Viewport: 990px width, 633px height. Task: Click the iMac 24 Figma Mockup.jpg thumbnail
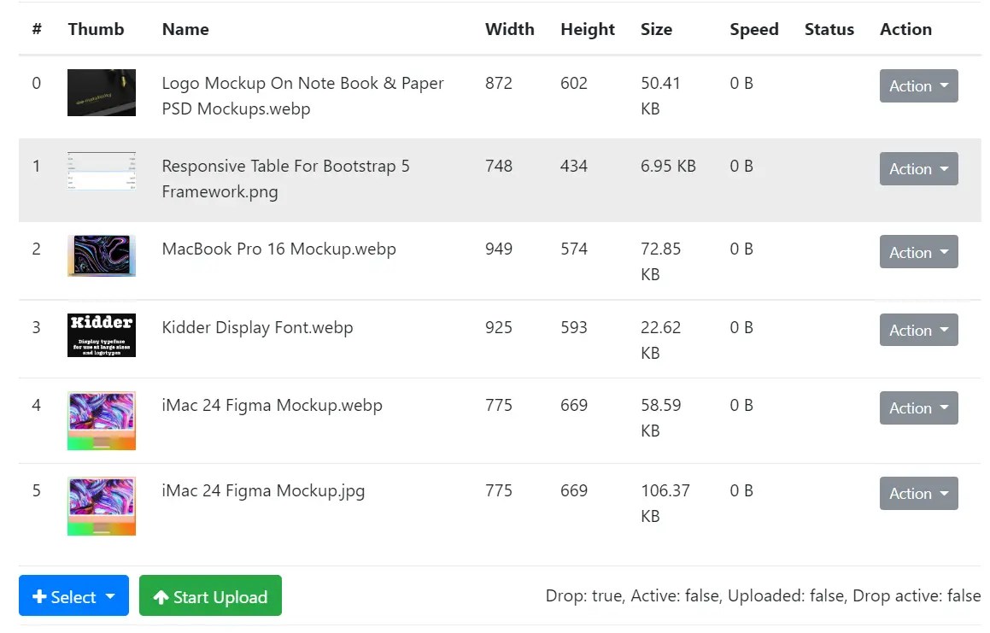[x=101, y=505]
